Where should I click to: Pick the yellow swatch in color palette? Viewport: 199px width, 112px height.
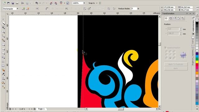197,62
